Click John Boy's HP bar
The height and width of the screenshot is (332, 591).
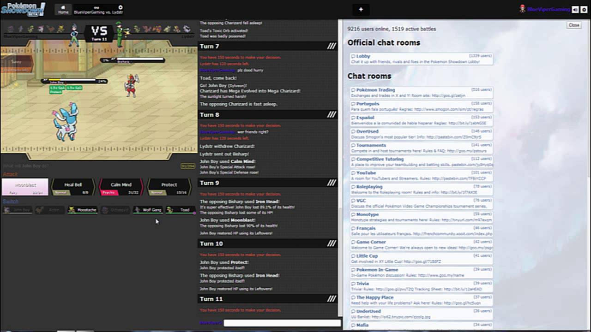coord(74,81)
